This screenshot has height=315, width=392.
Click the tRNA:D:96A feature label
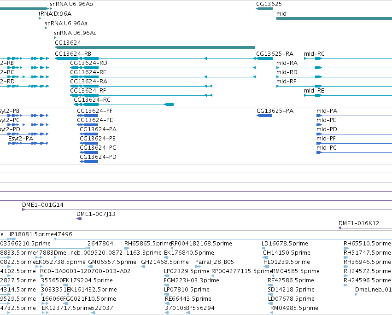(55, 13)
